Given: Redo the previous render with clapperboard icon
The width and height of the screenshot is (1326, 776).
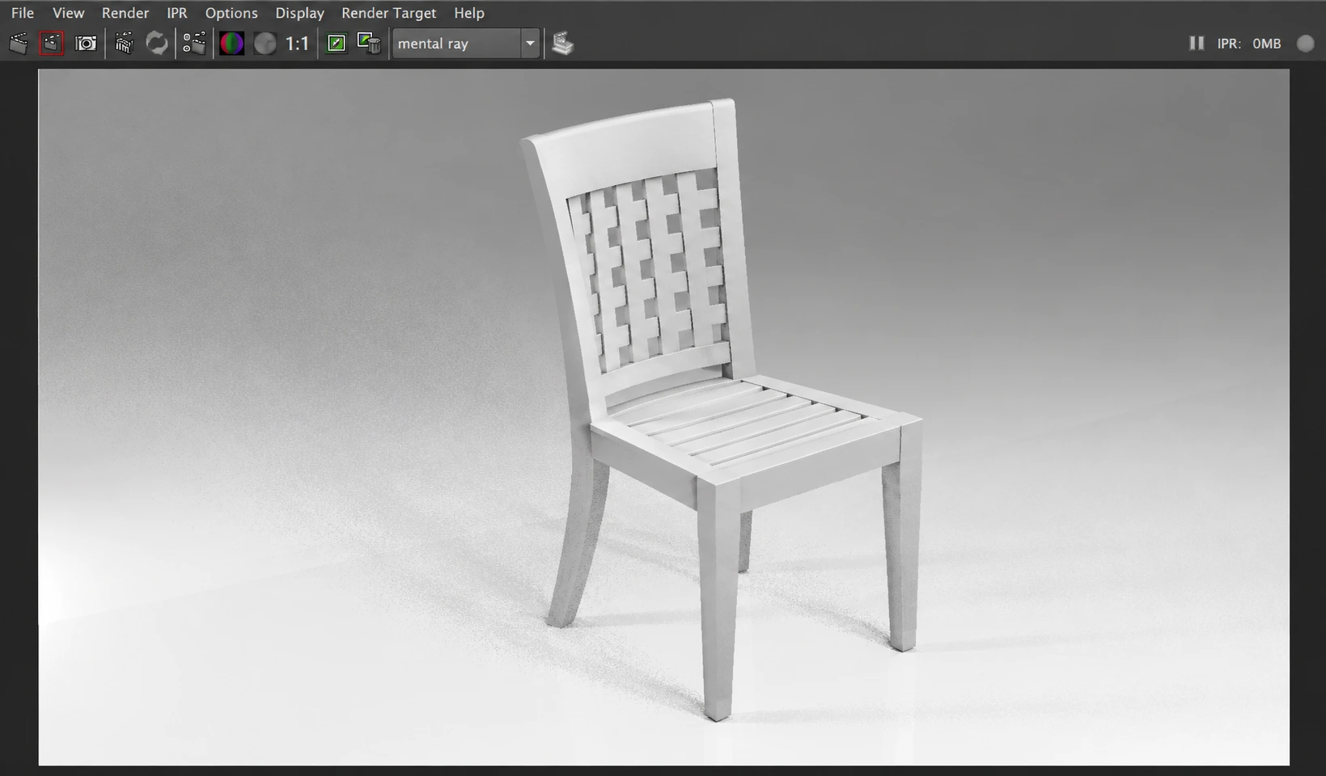Looking at the screenshot, I should tap(19, 44).
